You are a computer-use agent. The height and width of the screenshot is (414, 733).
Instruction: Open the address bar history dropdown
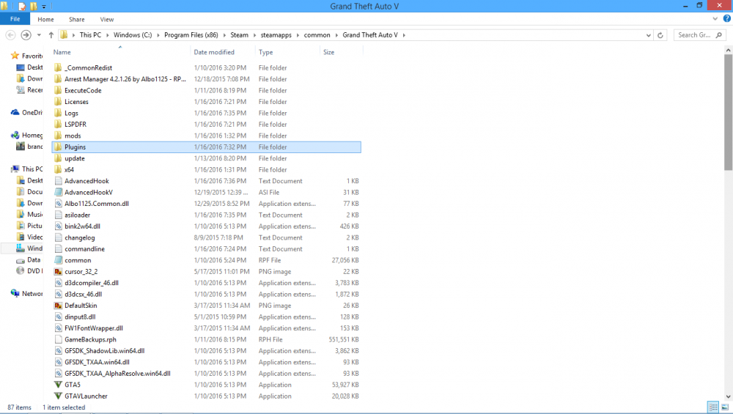coord(649,35)
